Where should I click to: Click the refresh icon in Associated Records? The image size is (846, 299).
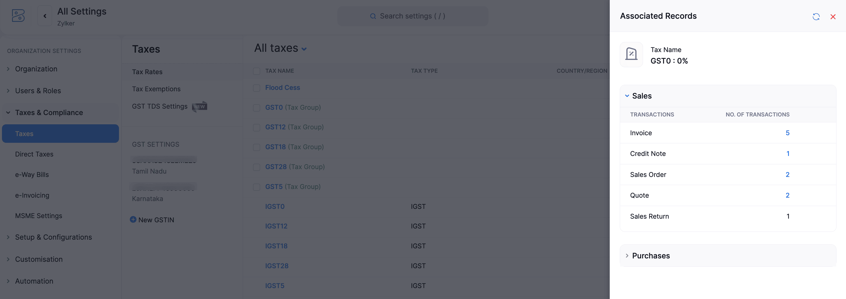816,17
